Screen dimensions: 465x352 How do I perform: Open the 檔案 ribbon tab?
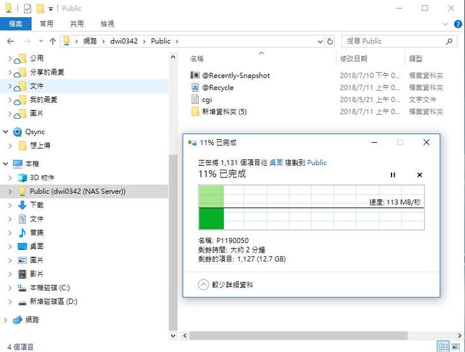coord(15,24)
